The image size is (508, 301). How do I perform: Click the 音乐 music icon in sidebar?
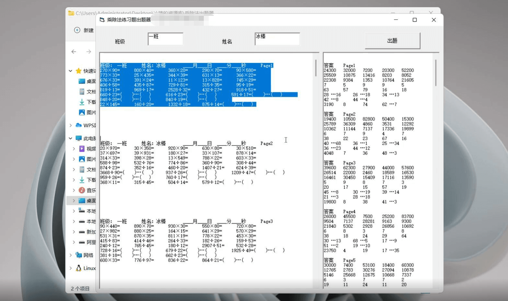[x=82, y=190]
